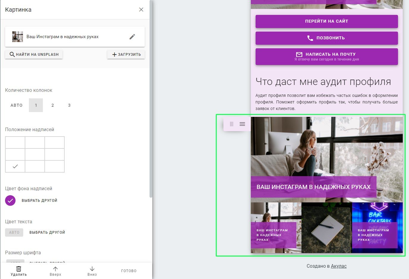Choose another caption background via ВЫБРАТЬ ДРУГОЙ
The width and height of the screenshot is (409, 279).
coord(40,201)
